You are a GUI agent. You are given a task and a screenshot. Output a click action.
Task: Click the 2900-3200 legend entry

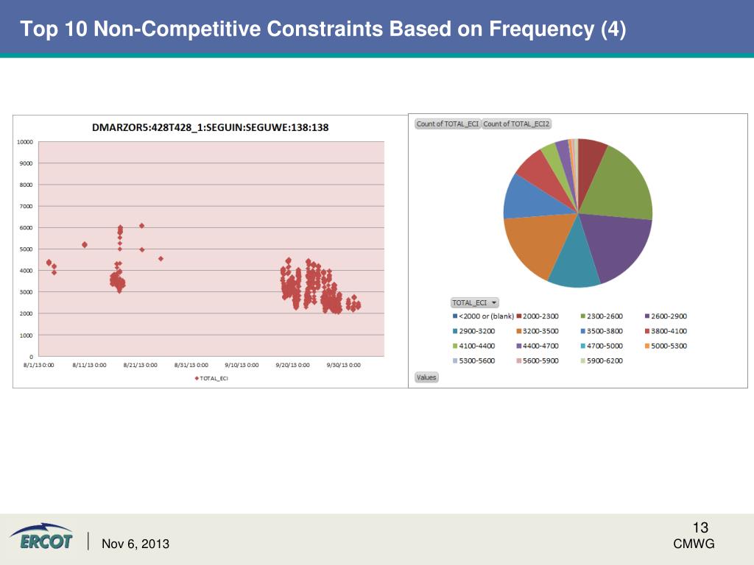476,331
